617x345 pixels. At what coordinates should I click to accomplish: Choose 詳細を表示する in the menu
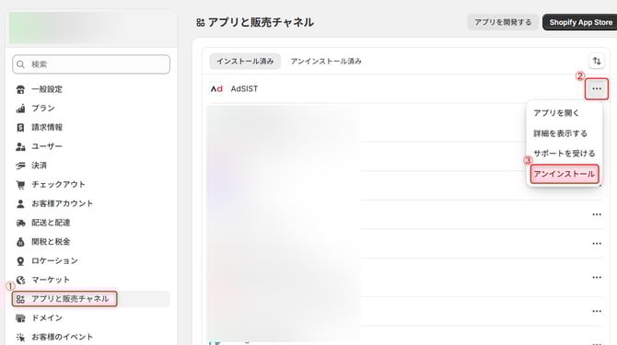click(560, 133)
